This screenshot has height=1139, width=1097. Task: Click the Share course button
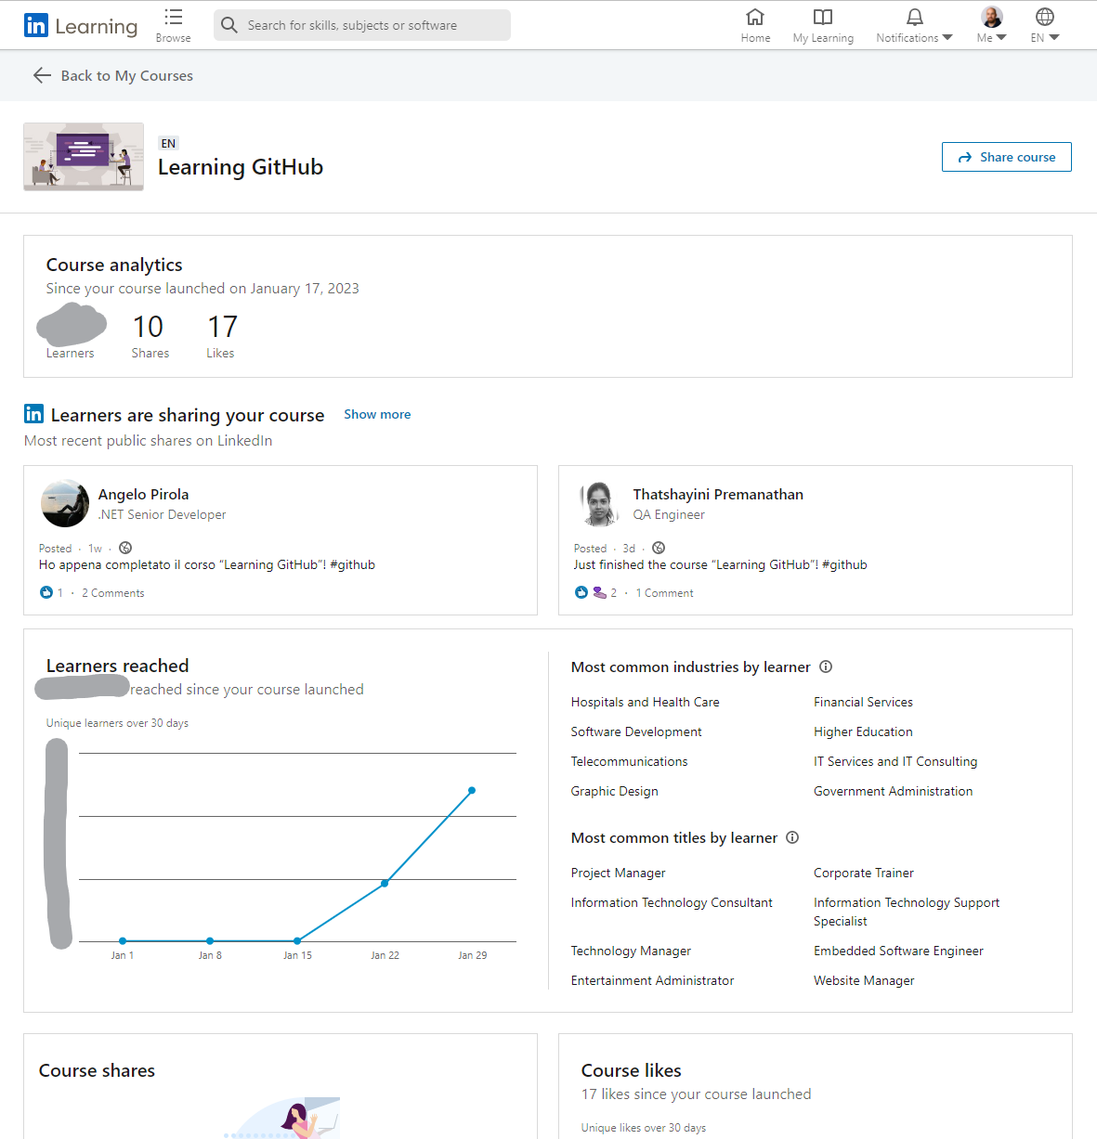pyautogui.click(x=1006, y=157)
